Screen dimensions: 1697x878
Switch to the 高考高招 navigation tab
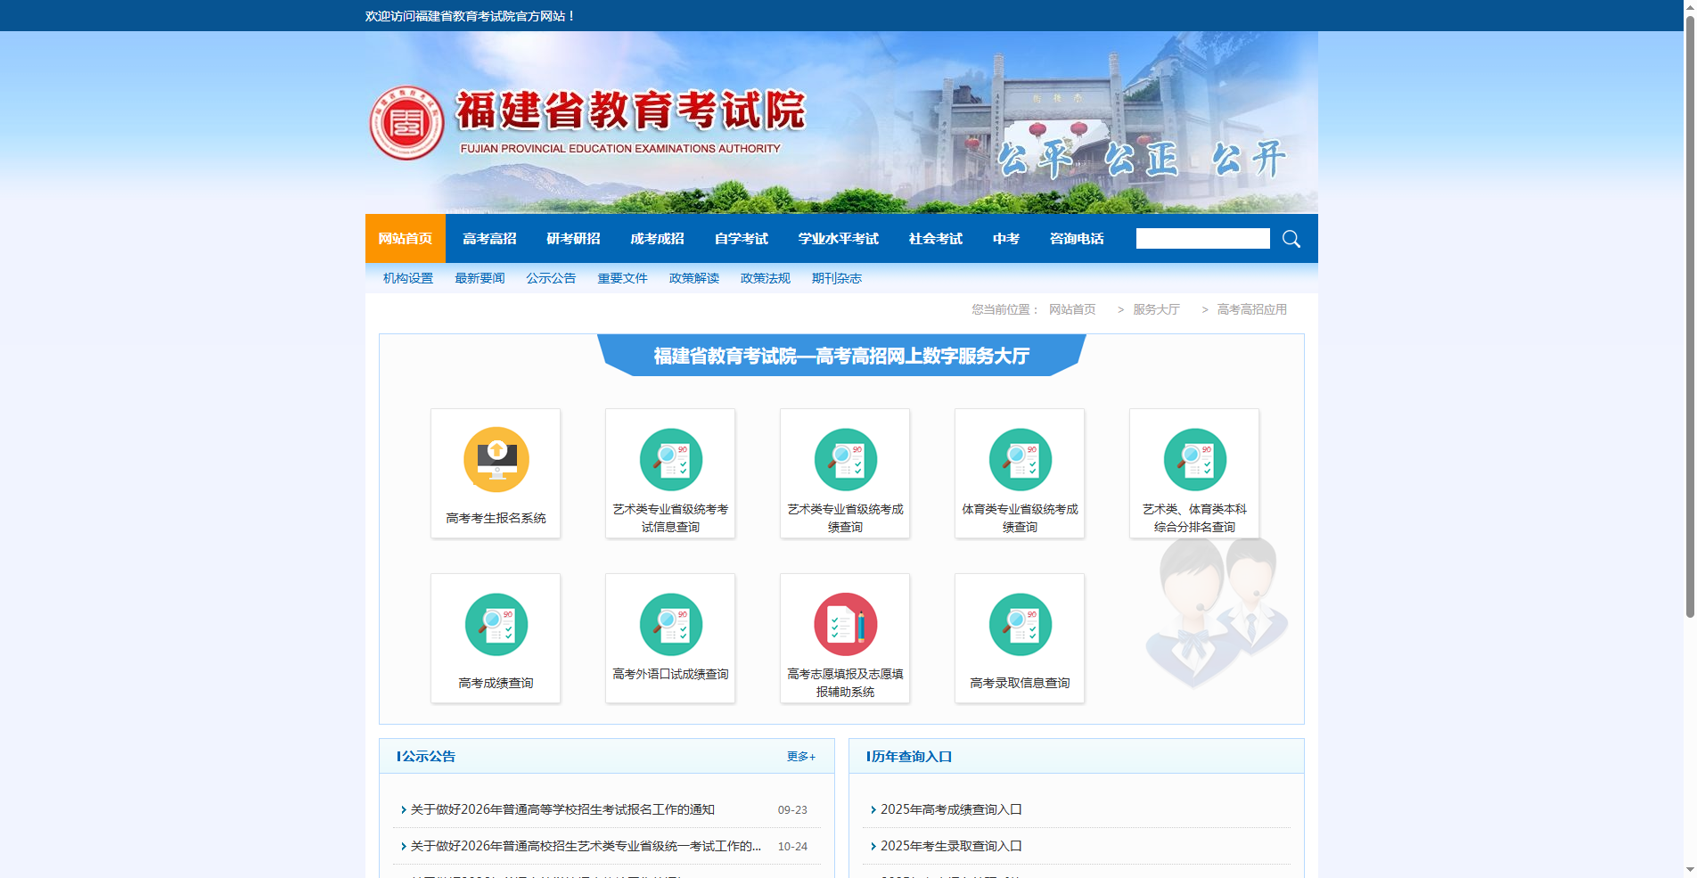click(490, 238)
